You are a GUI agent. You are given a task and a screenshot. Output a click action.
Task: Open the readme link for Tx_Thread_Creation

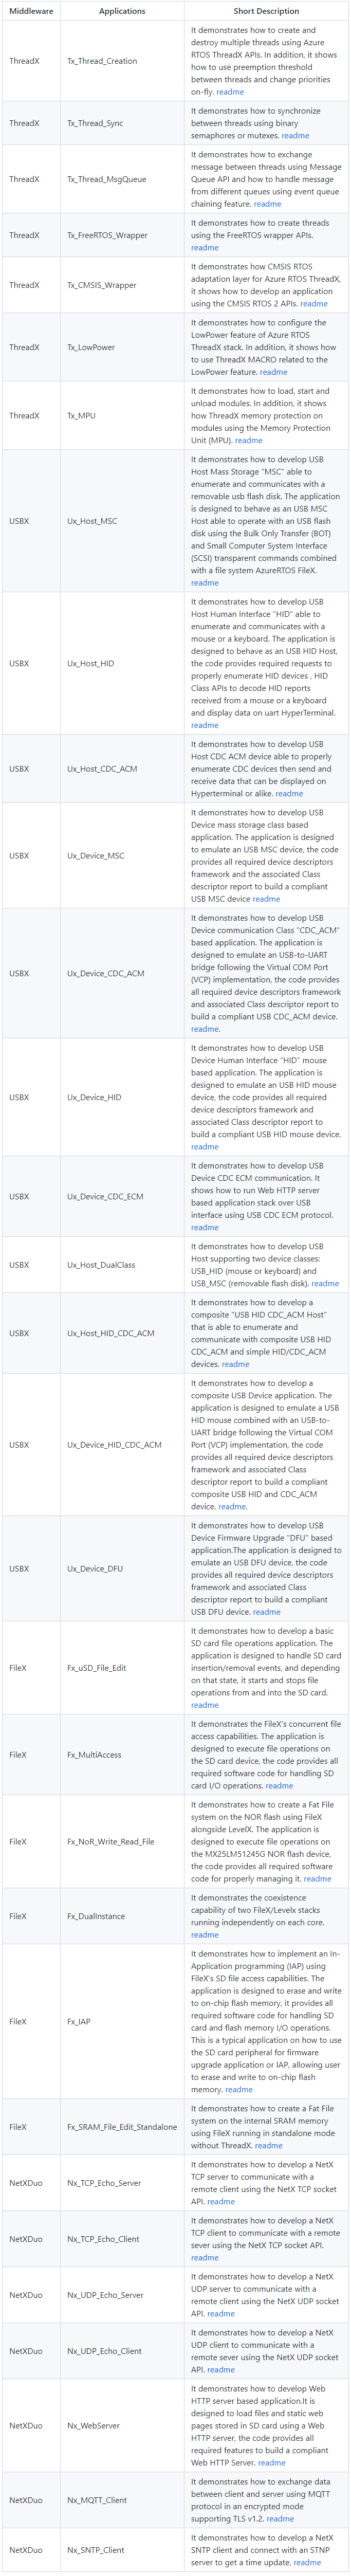coord(230,92)
